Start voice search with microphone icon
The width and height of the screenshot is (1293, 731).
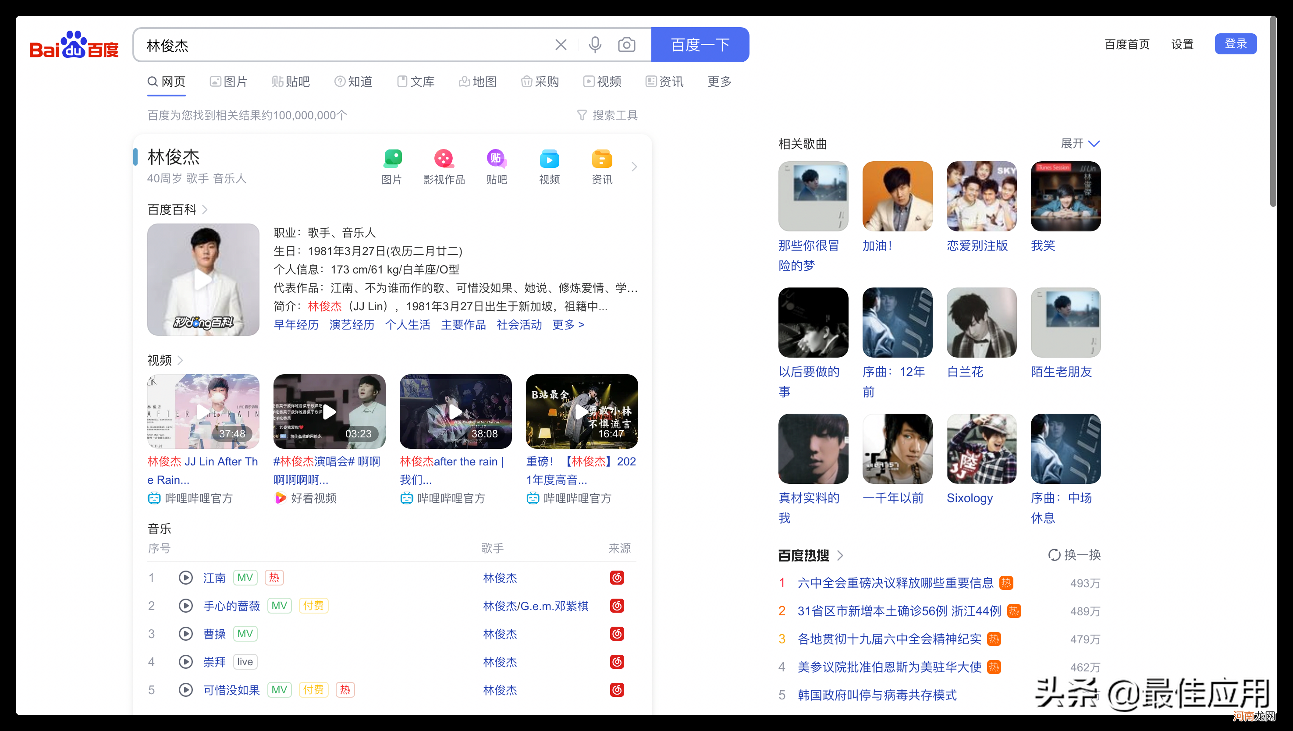pos(594,45)
